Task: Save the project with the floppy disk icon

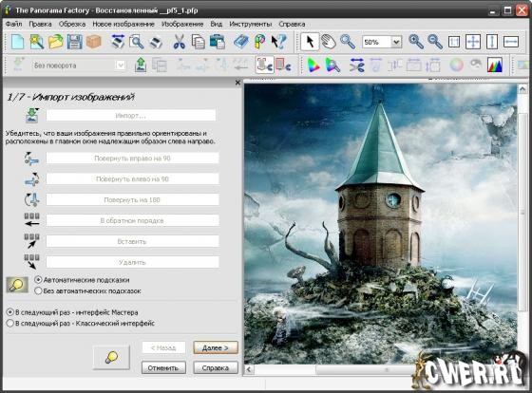Action: tap(75, 42)
